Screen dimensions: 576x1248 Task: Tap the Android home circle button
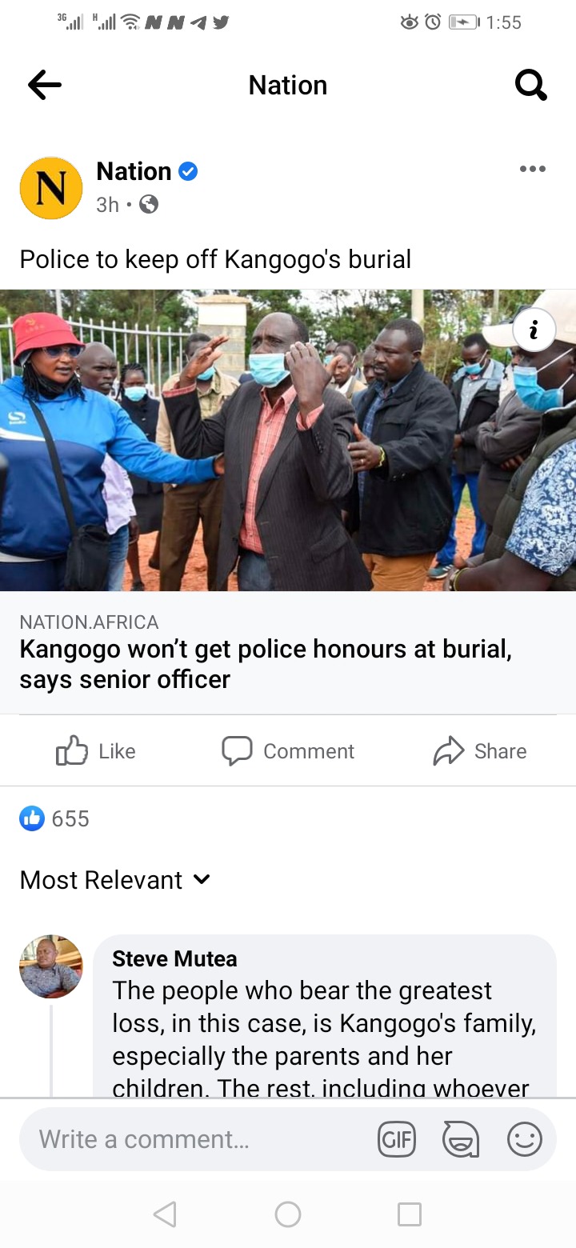(x=288, y=1214)
